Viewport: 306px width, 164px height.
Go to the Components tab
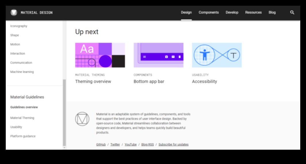[209, 13]
